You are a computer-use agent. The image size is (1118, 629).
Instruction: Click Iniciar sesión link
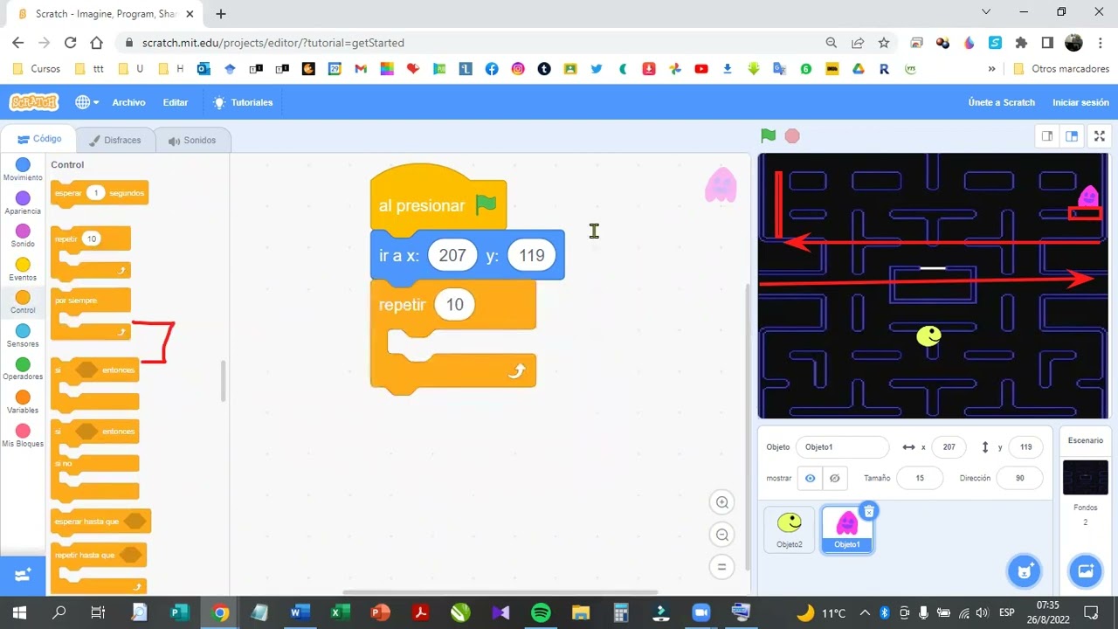tap(1080, 102)
